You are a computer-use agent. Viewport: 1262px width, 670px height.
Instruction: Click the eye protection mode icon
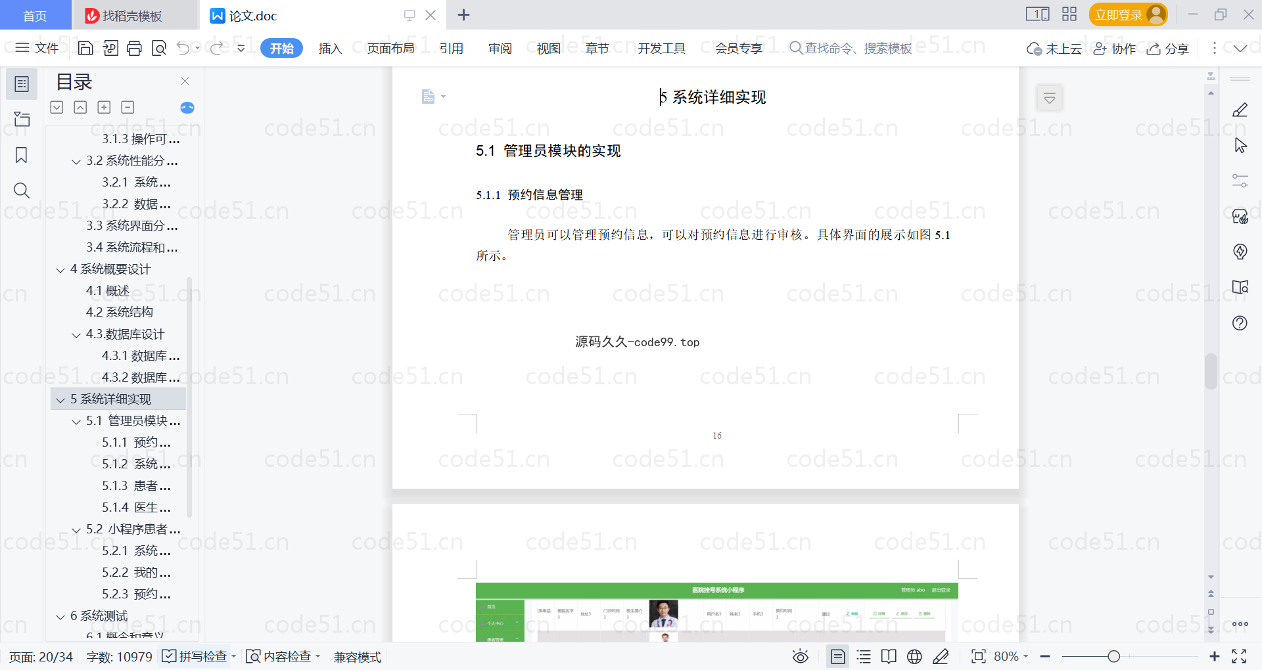coord(801,656)
